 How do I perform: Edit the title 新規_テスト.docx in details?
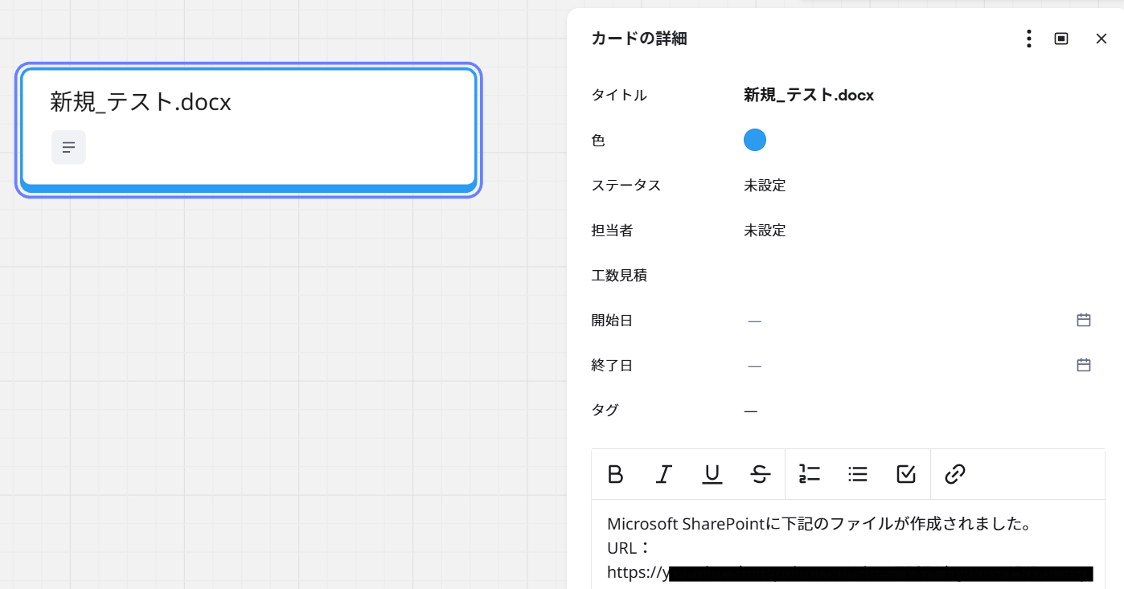pos(809,96)
